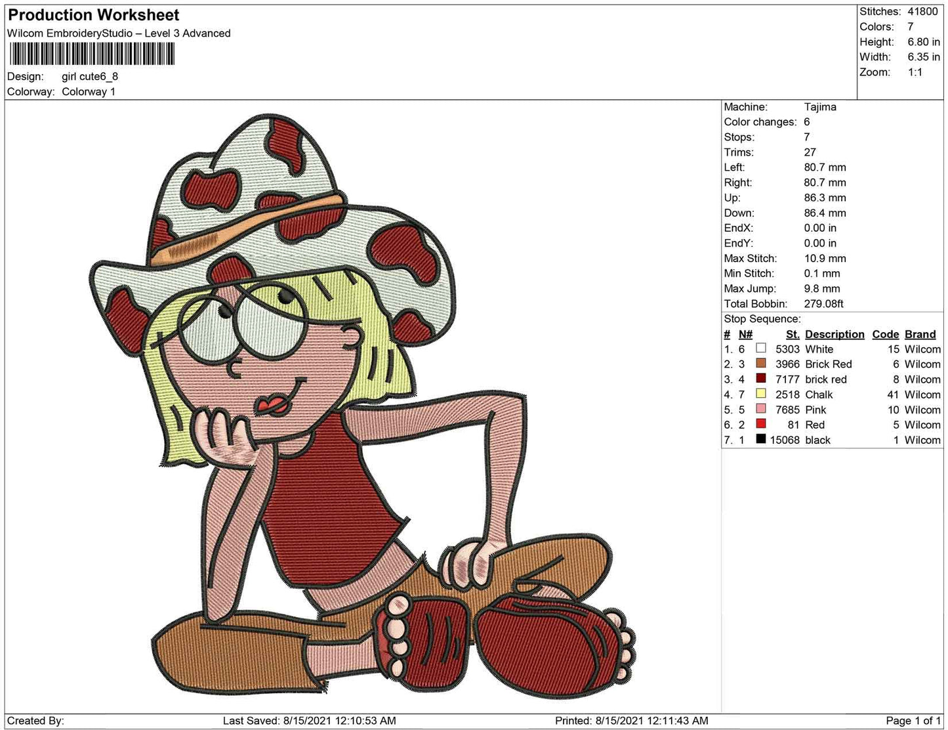Click the embroidered cowgirl design preview

click(x=362, y=407)
